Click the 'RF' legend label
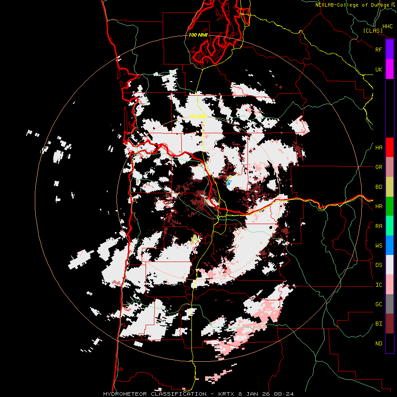This screenshot has width=397, height=397. coord(378,49)
